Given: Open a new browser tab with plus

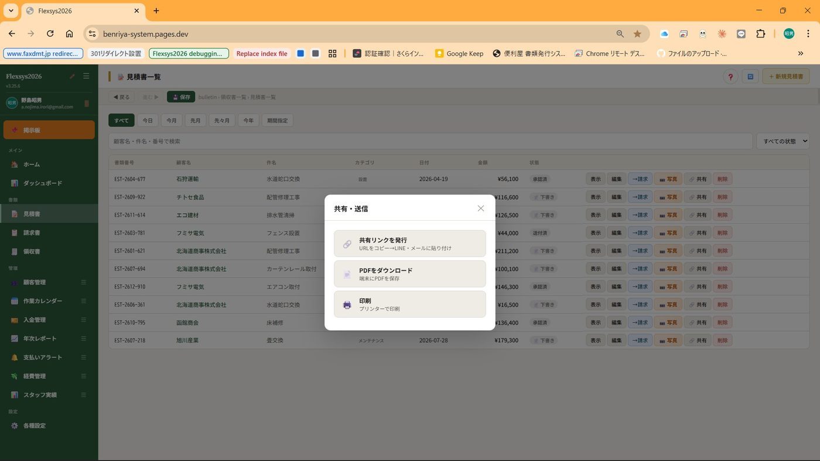Looking at the screenshot, I should click(156, 11).
